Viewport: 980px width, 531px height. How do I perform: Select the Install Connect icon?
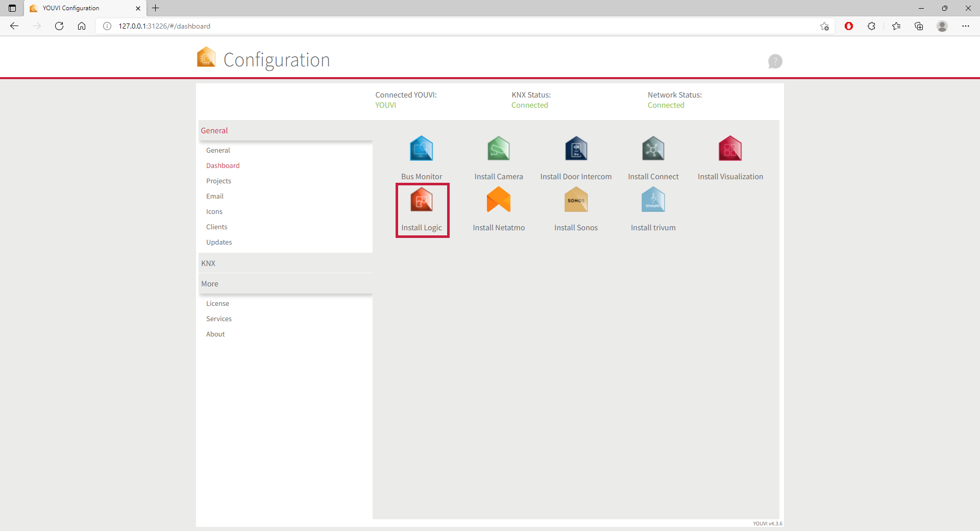(x=653, y=149)
